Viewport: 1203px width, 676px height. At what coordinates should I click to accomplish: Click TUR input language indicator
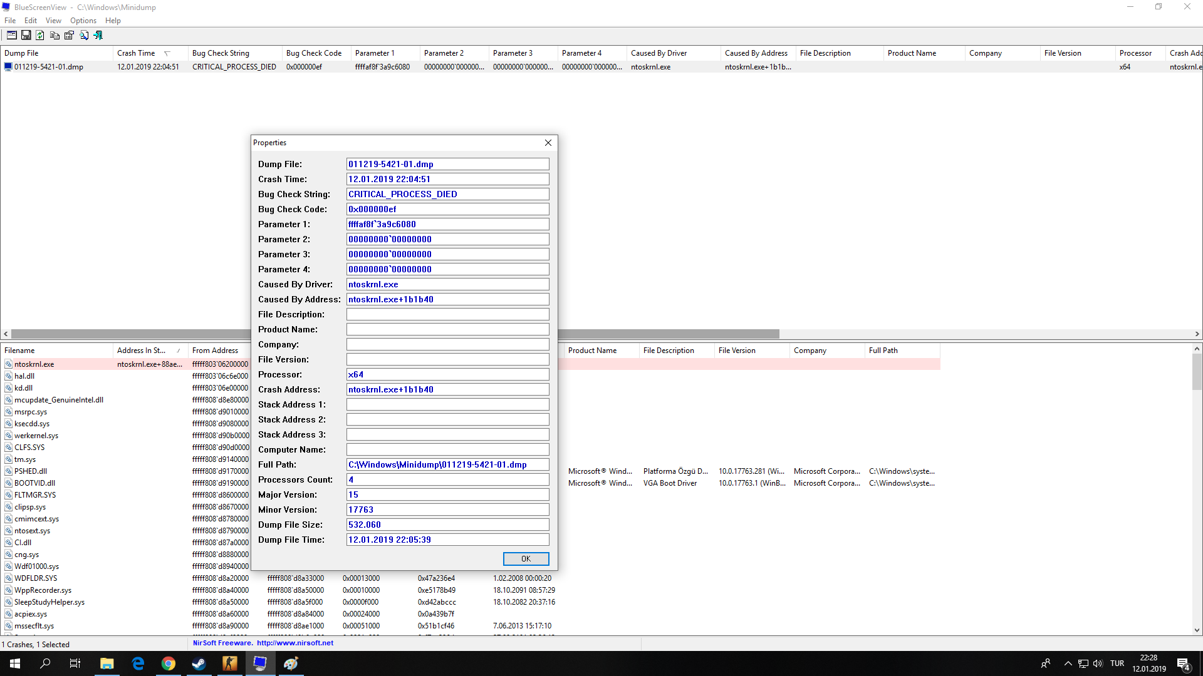[x=1117, y=663]
